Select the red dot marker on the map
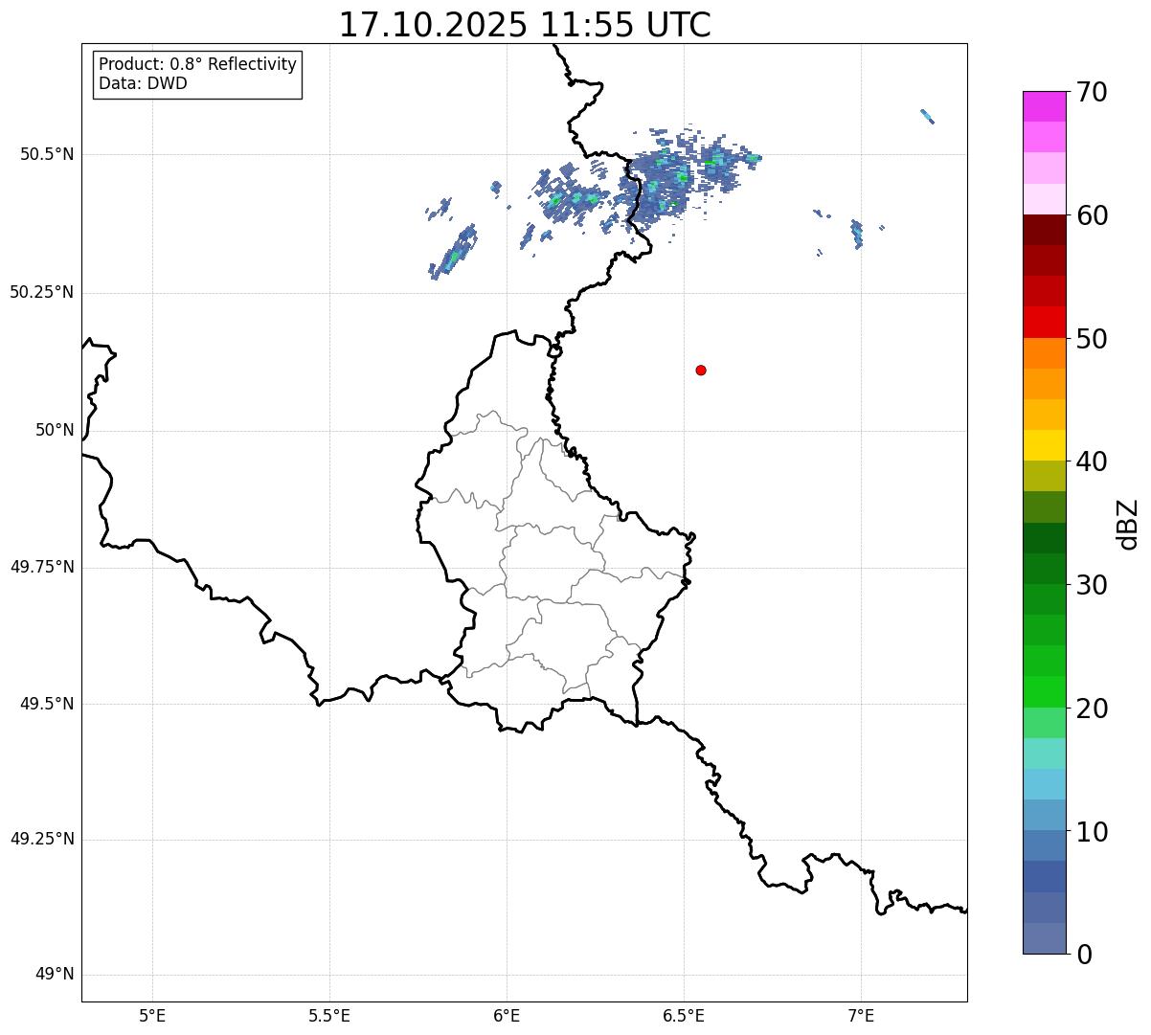This screenshot has width=1151, height=1035. tap(701, 370)
